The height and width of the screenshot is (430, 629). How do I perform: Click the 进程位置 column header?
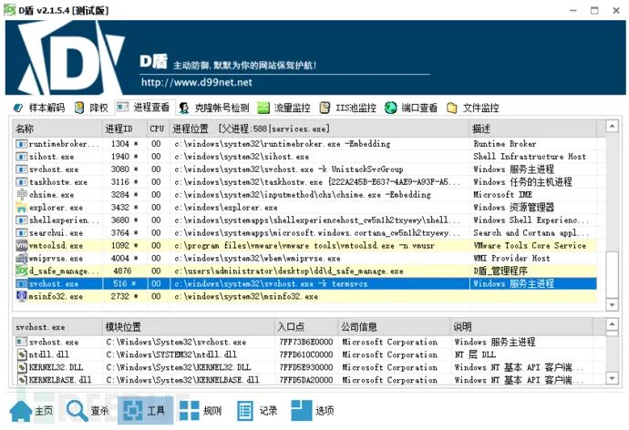tap(319, 128)
